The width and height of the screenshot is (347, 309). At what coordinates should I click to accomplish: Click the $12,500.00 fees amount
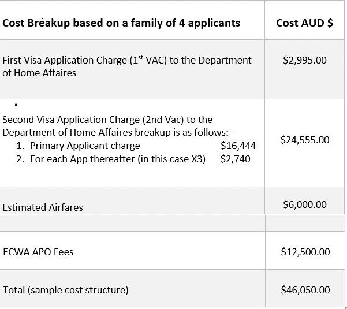coord(305,252)
